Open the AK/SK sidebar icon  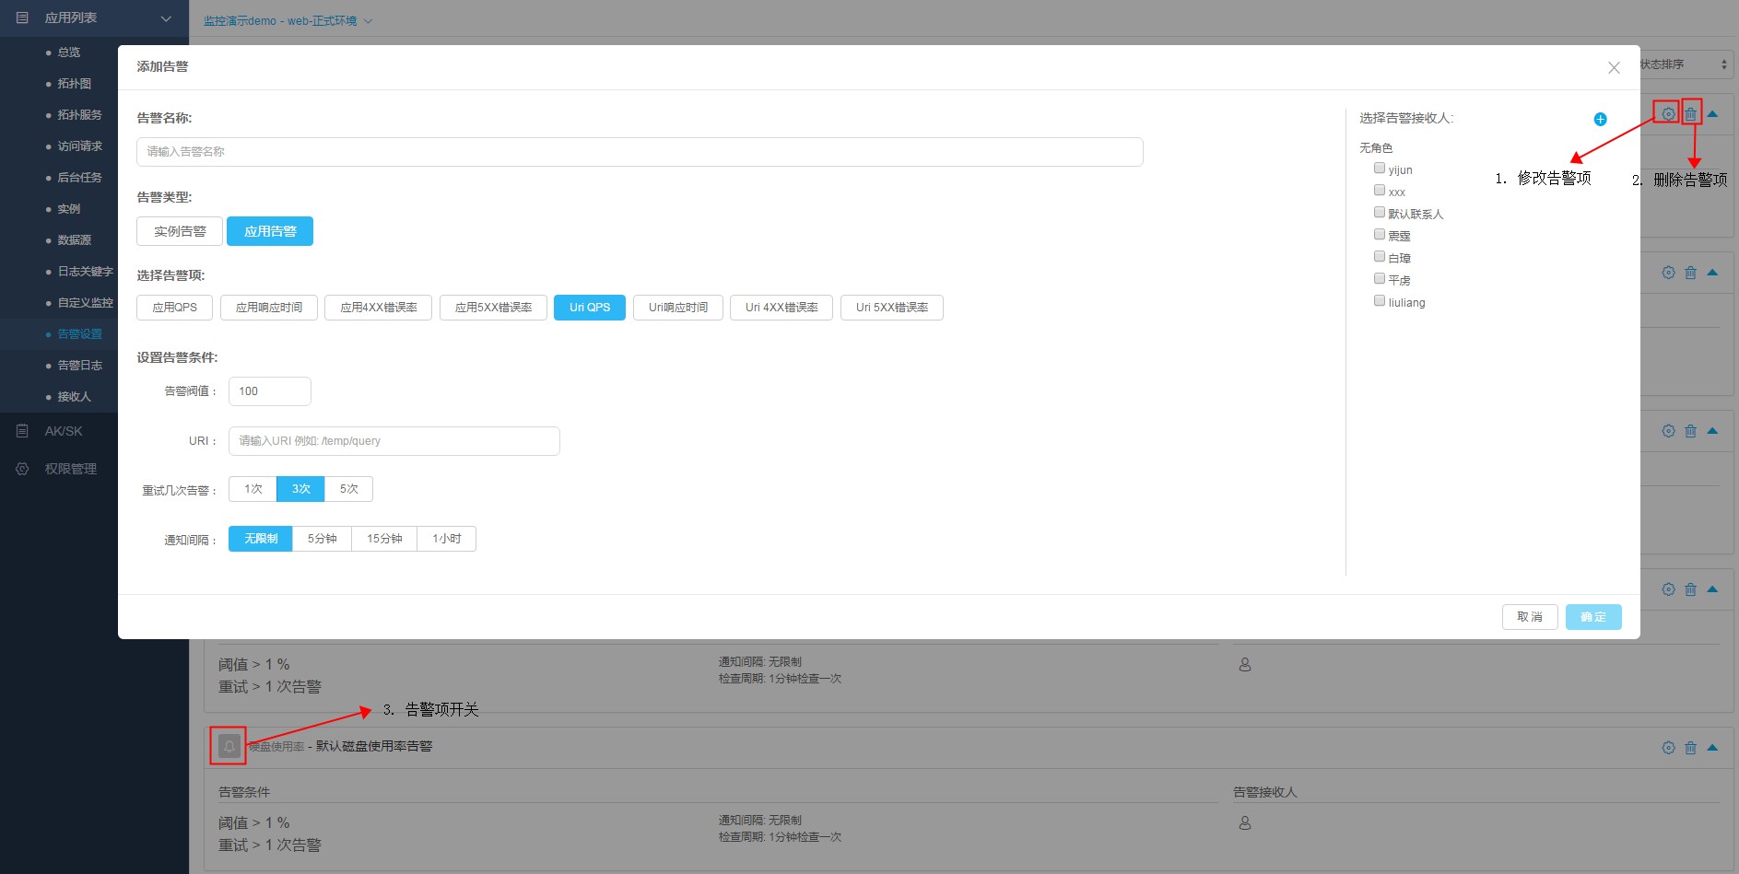click(x=22, y=431)
